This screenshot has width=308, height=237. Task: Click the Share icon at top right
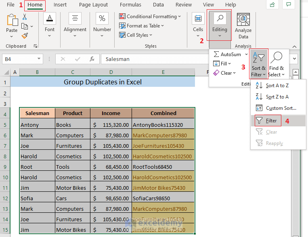point(272,5)
